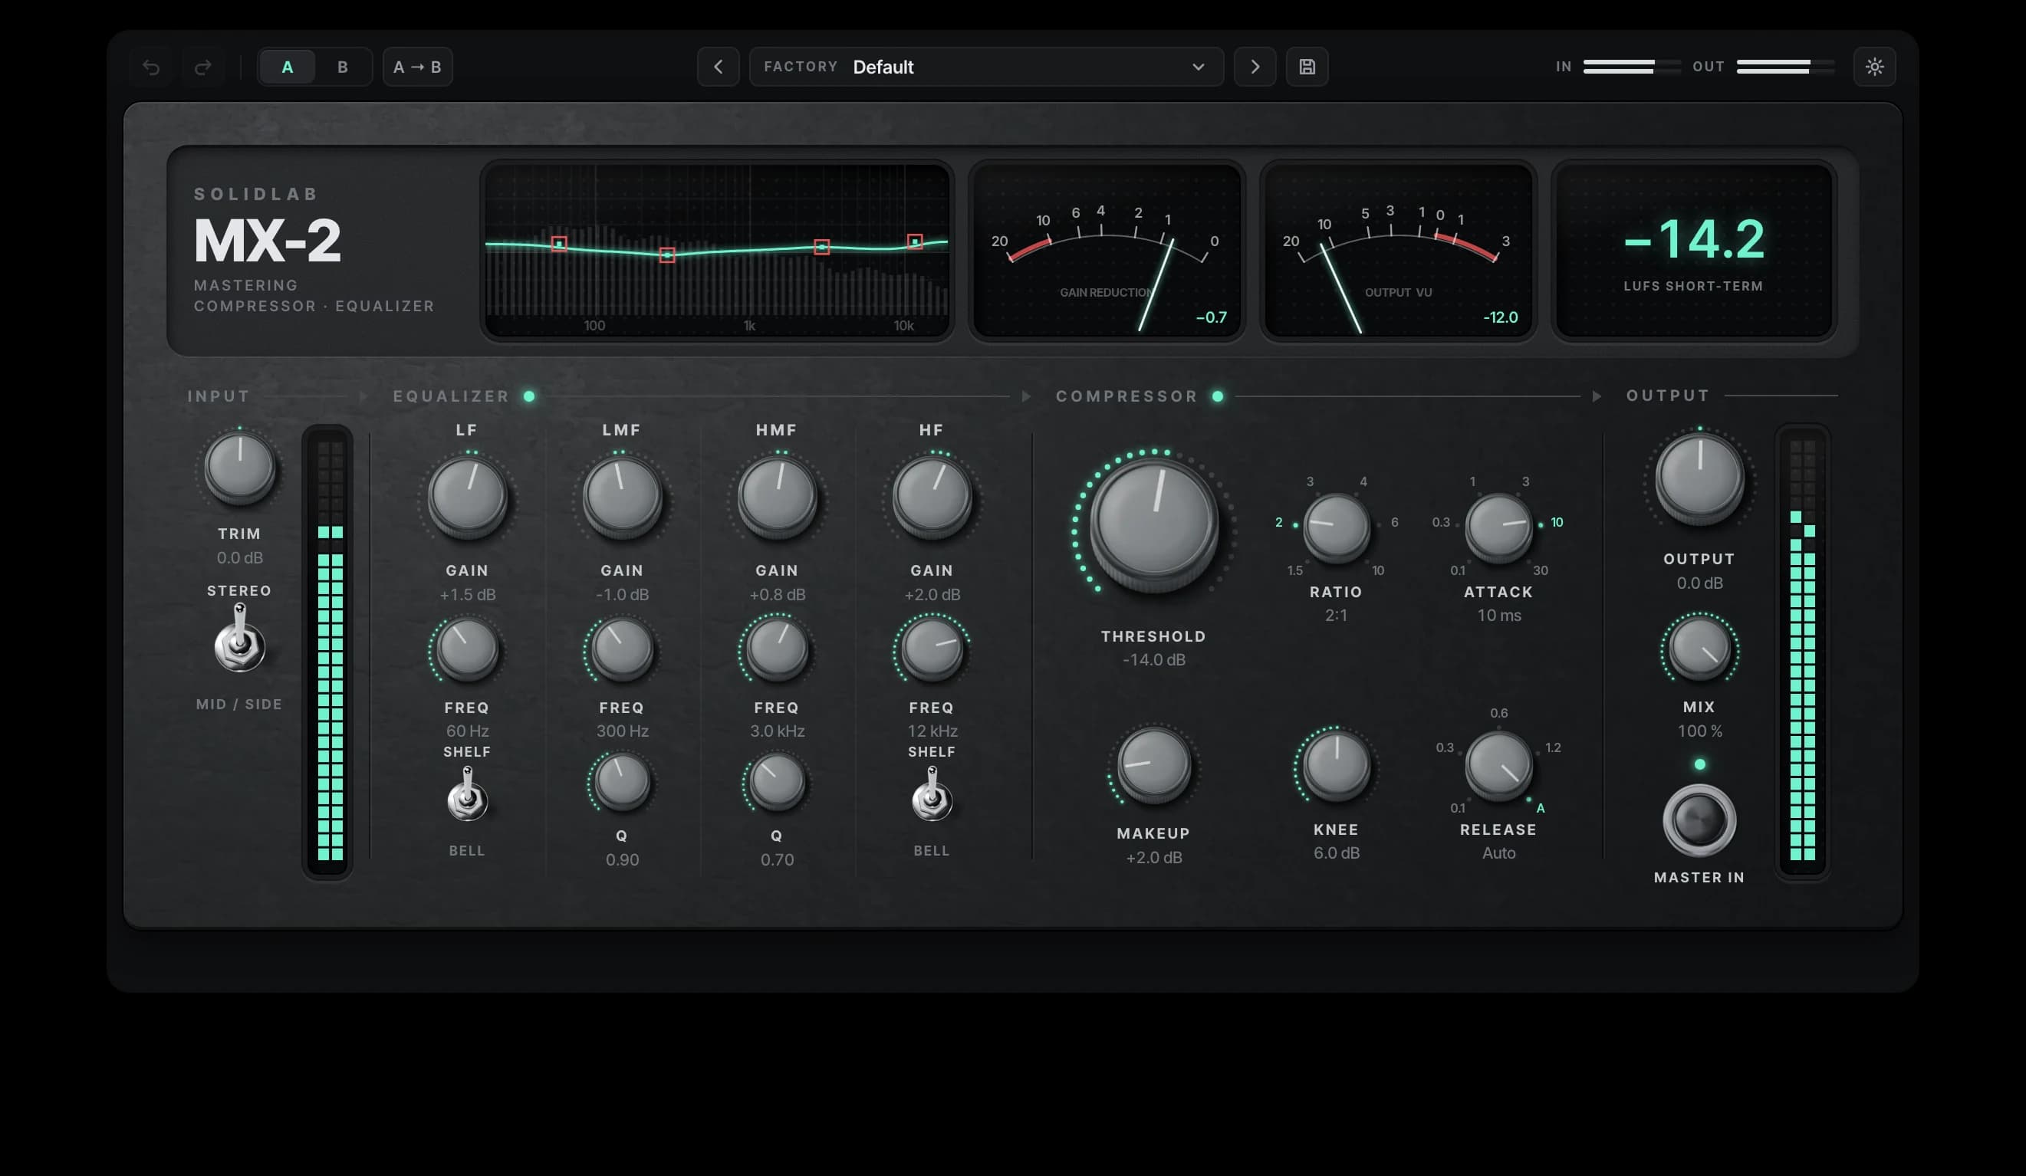The image size is (2026, 1176).
Task: Click the LMF Freq knob
Action: [621, 648]
